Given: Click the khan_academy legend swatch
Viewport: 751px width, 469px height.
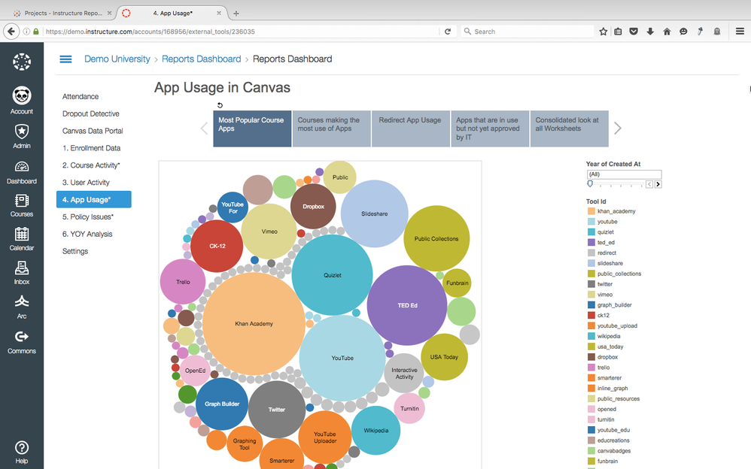Looking at the screenshot, I should tap(591, 211).
